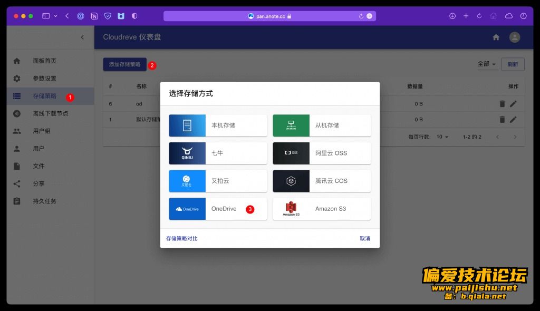The image size is (540, 311).
Task: Select the 七牛 Qiniu storage option
Action: tap(218, 153)
